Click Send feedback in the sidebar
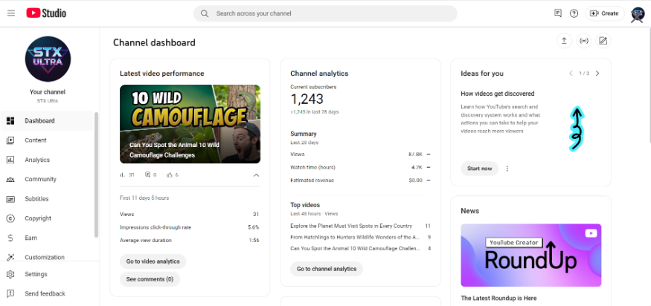This screenshot has width=651, height=306. pos(47,293)
